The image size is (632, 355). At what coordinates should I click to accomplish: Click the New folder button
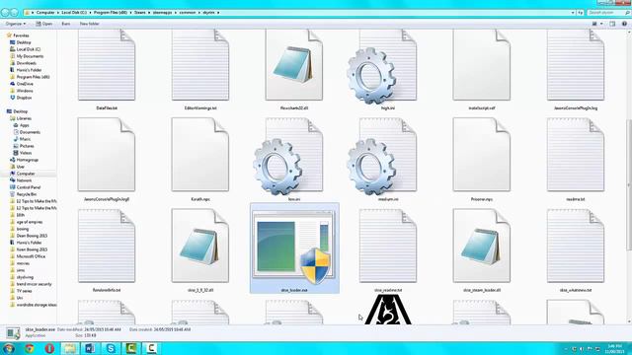[90, 24]
